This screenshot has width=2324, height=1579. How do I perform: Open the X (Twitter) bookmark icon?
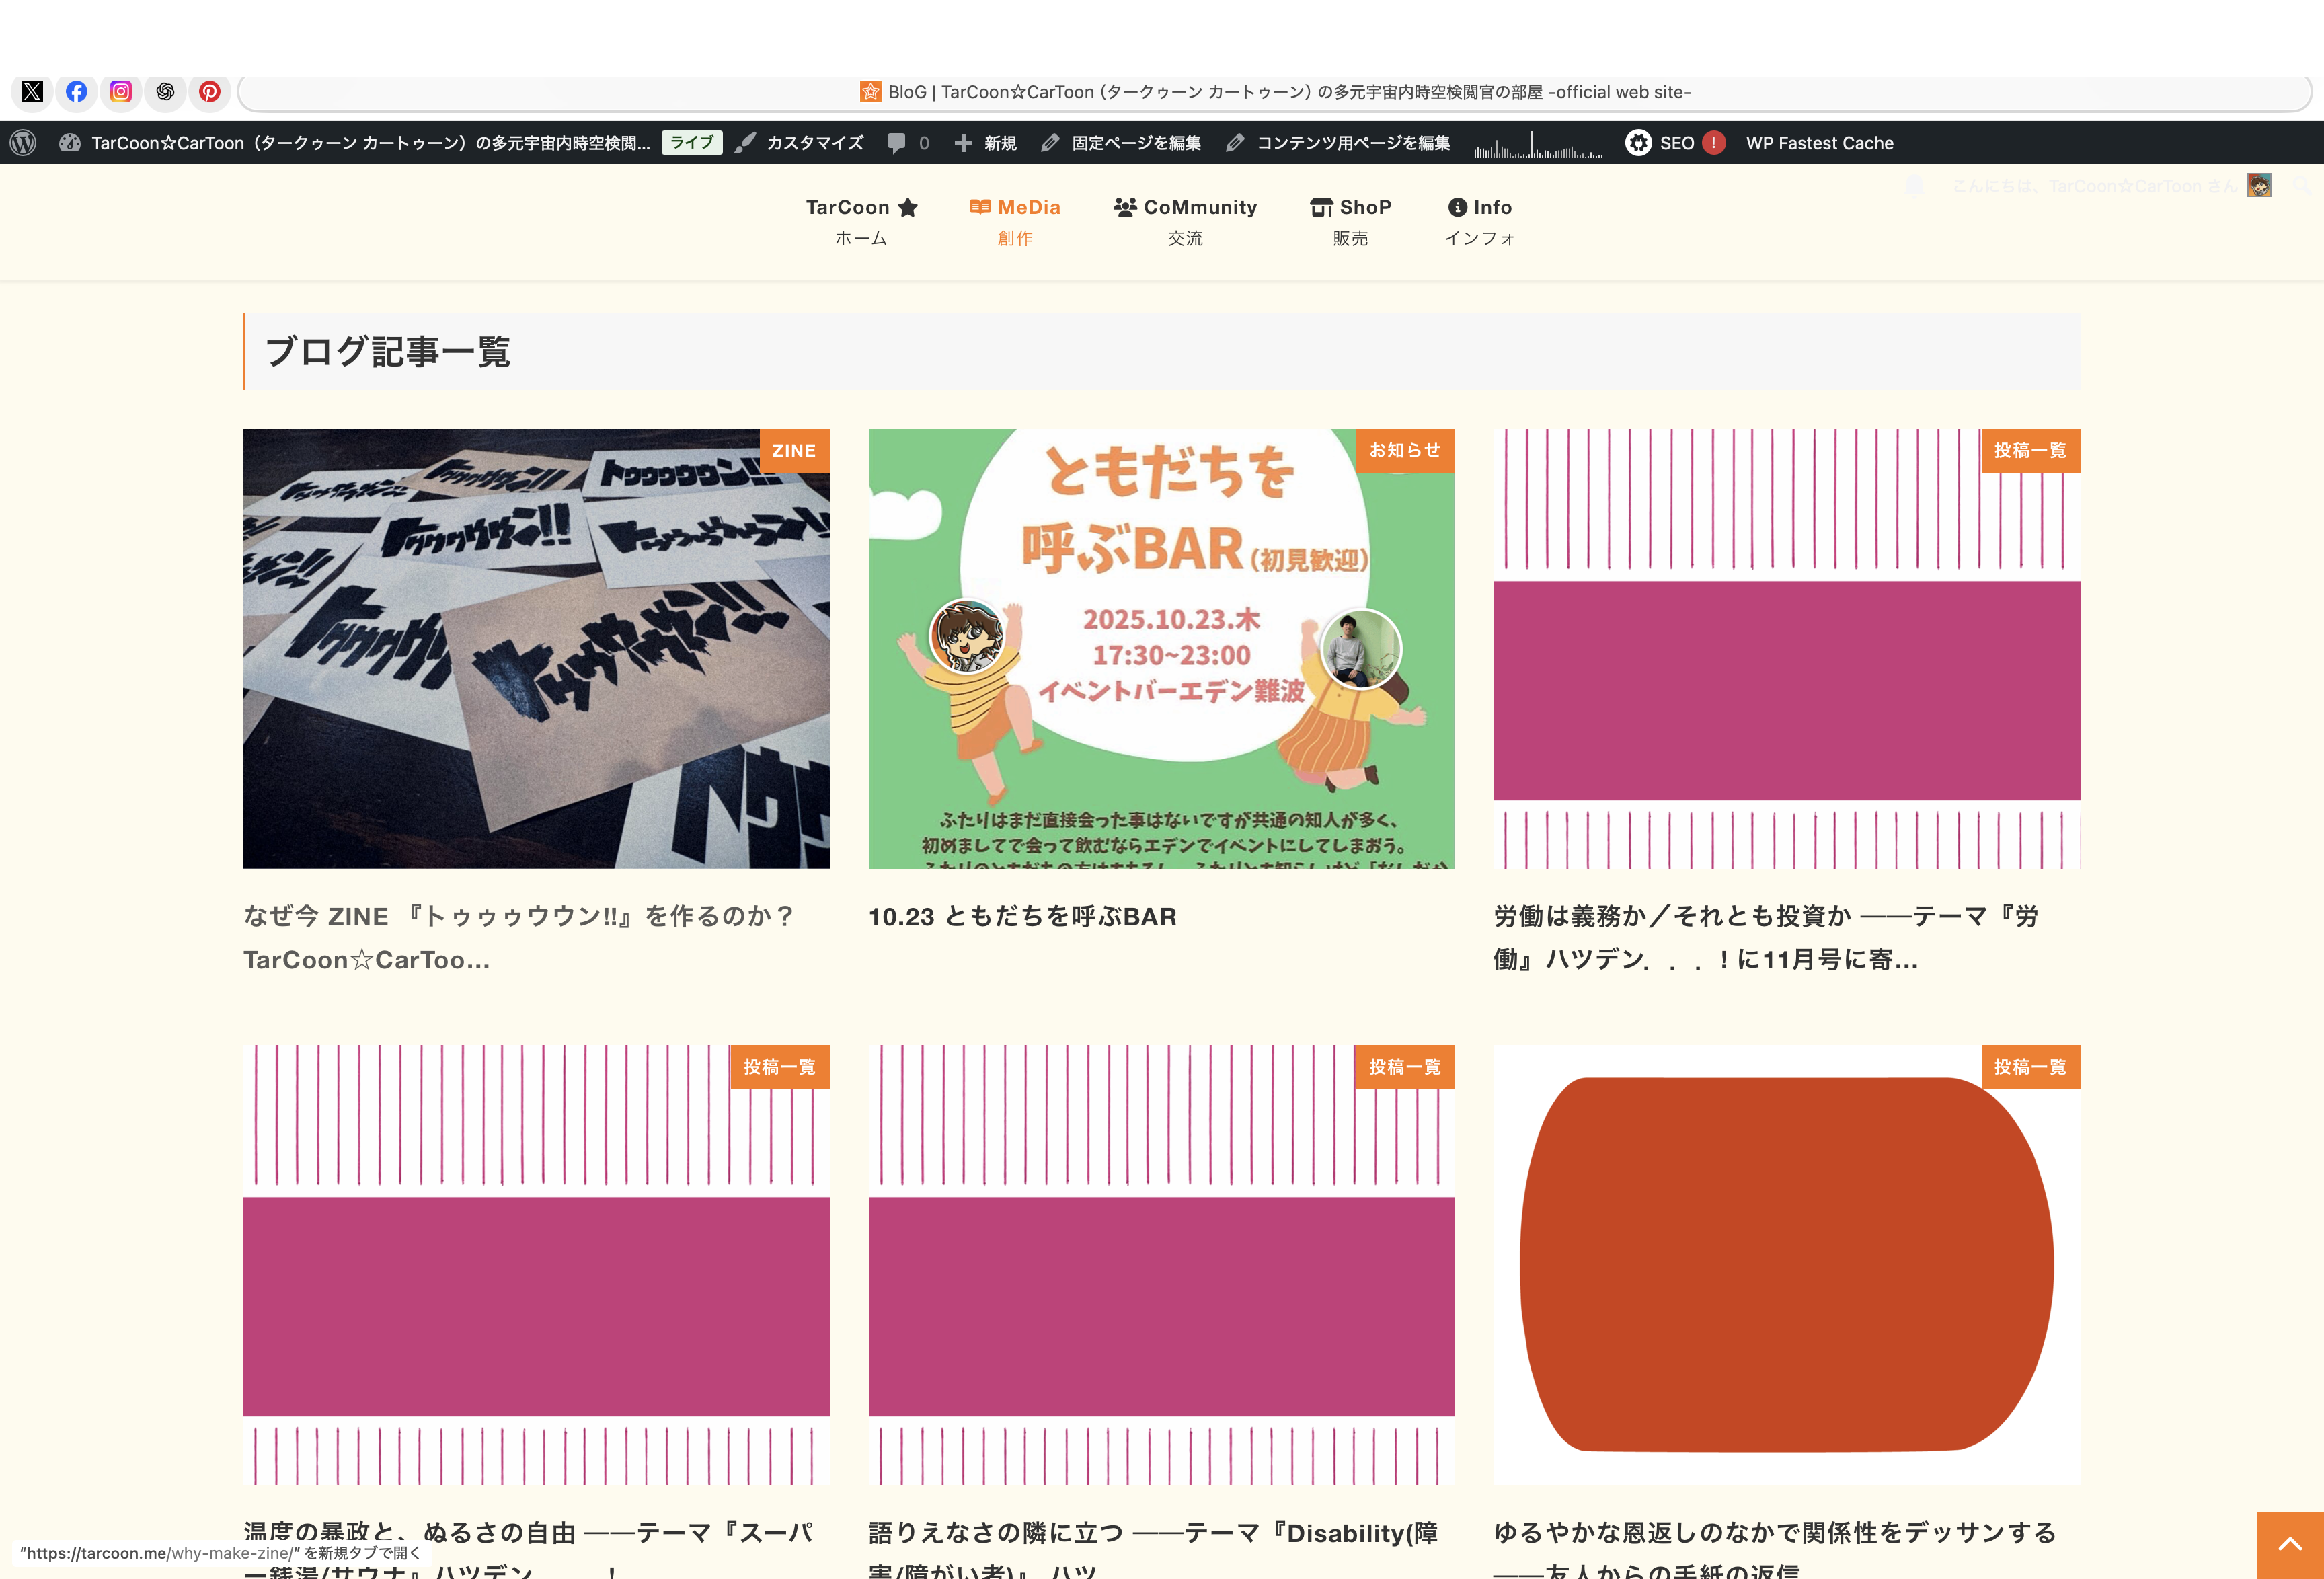32,92
